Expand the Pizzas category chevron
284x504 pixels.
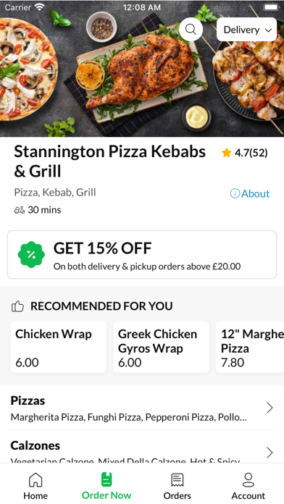point(270,408)
